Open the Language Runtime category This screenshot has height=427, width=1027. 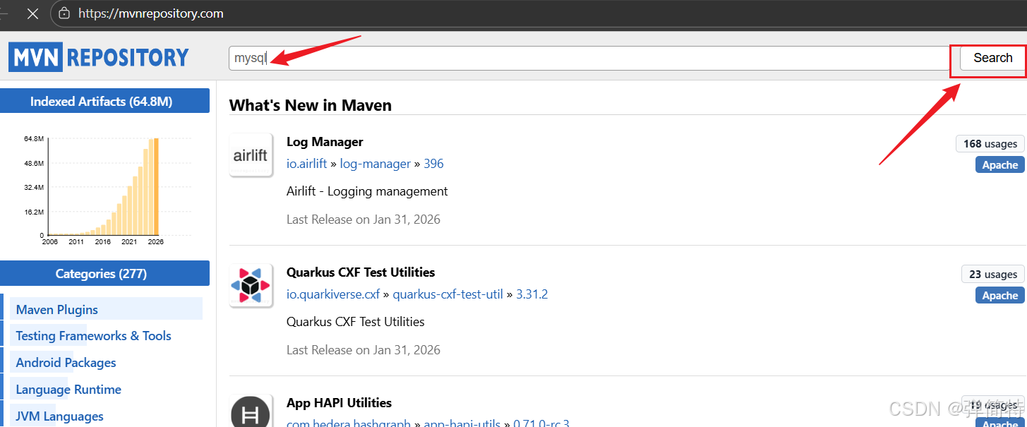click(x=68, y=390)
